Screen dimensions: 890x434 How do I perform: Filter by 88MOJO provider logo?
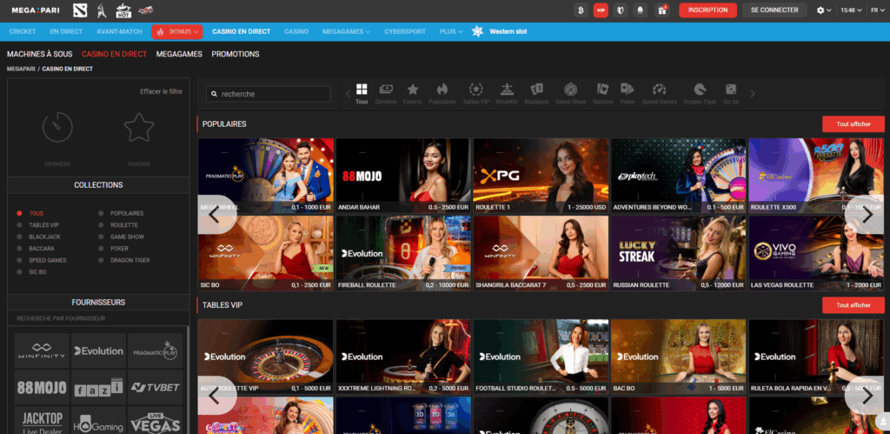click(42, 387)
